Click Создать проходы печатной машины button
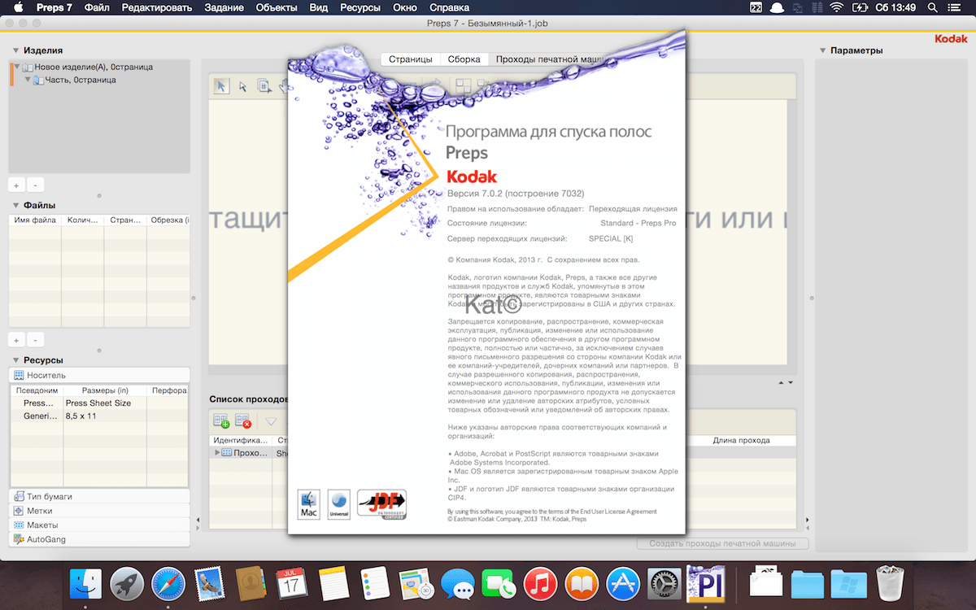The height and width of the screenshot is (610, 976). (722, 543)
